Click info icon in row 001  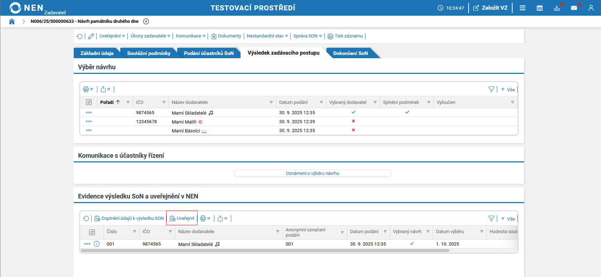pos(97,244)
